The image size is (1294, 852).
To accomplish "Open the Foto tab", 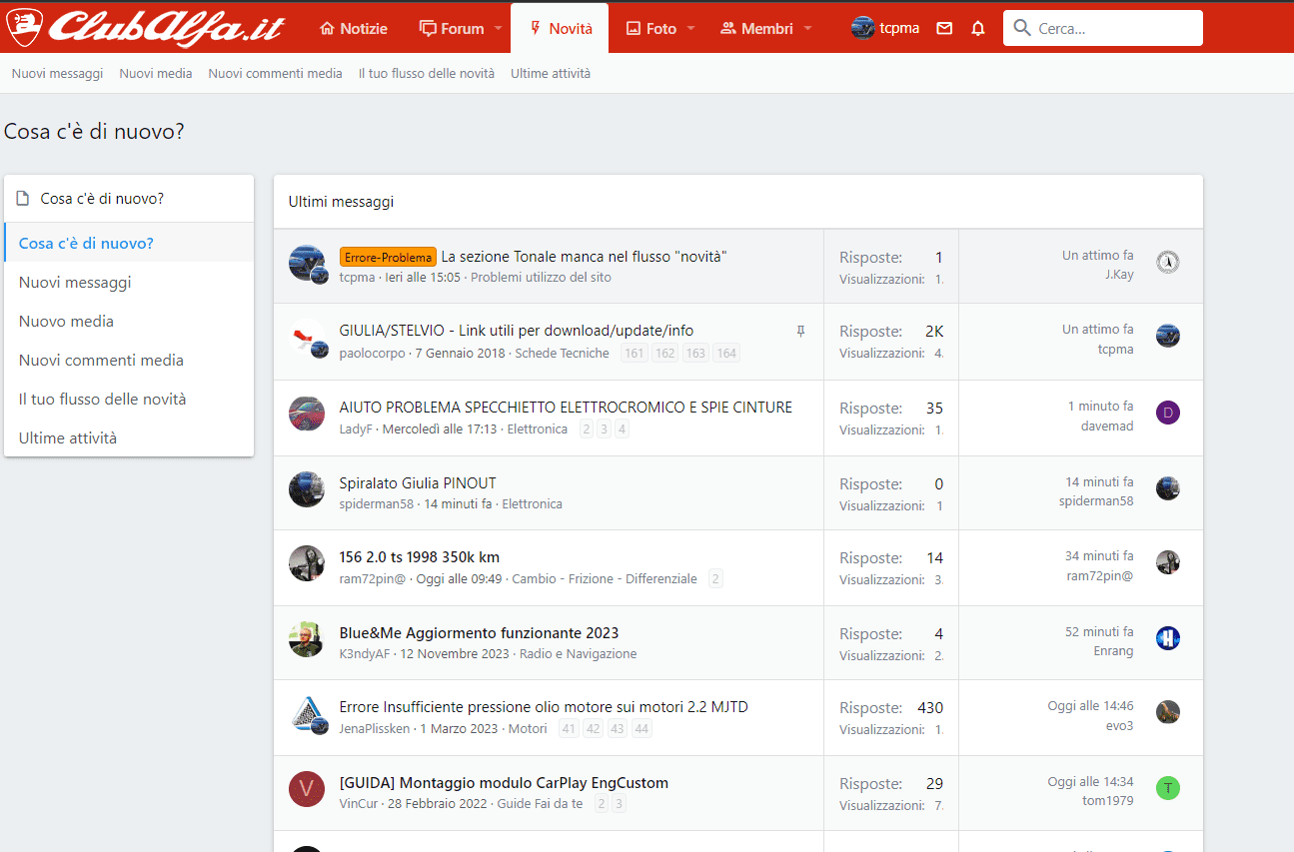I will coord(651,29).
